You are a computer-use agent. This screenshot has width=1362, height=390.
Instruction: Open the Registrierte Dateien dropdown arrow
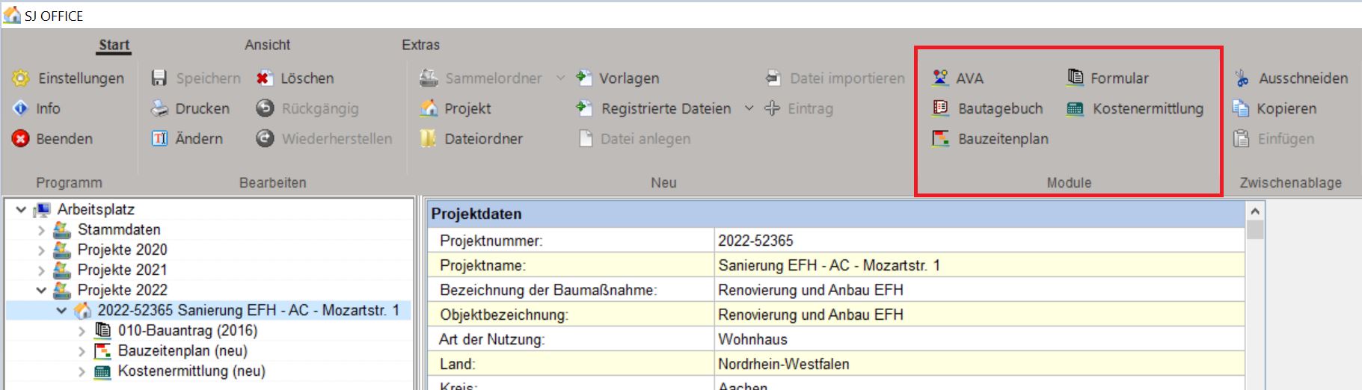tap(749, 108)
